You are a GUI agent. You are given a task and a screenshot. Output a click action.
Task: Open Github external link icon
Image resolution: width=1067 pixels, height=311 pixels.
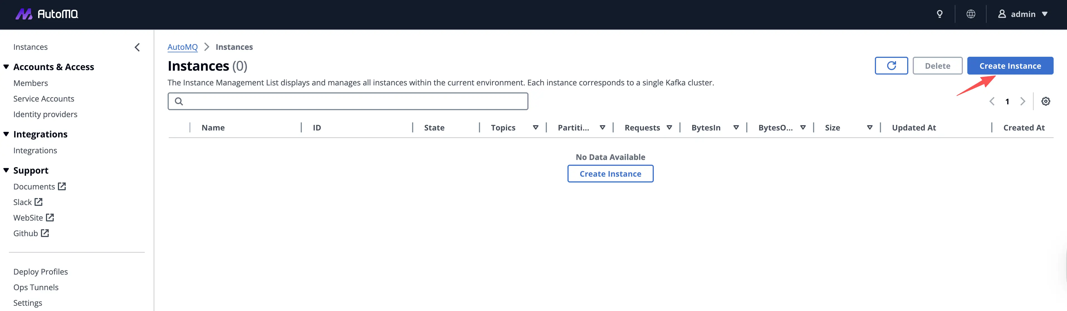coord(45,233)
